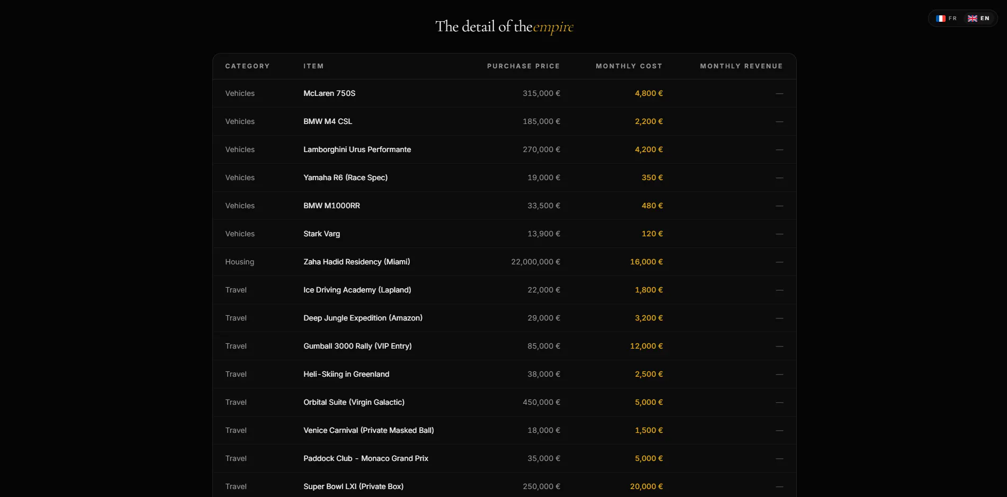
Task: Select the Heli-Skiing in Greenland item
Action: tap(346, 374)
